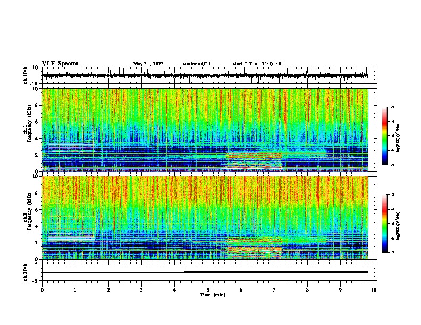Image resolution: width=421 pixels, height=325 pixels.
Task: Click the ch.1 spectrogram "2" kHz tick label
Action: pyautogui.click(x=37, y=155)
